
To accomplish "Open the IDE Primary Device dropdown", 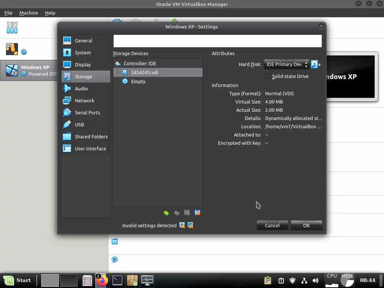I will click(286, 64).
